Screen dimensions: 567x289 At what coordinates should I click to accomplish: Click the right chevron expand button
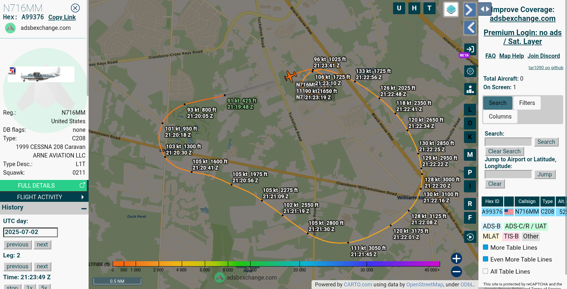click(x=470, y=10)
